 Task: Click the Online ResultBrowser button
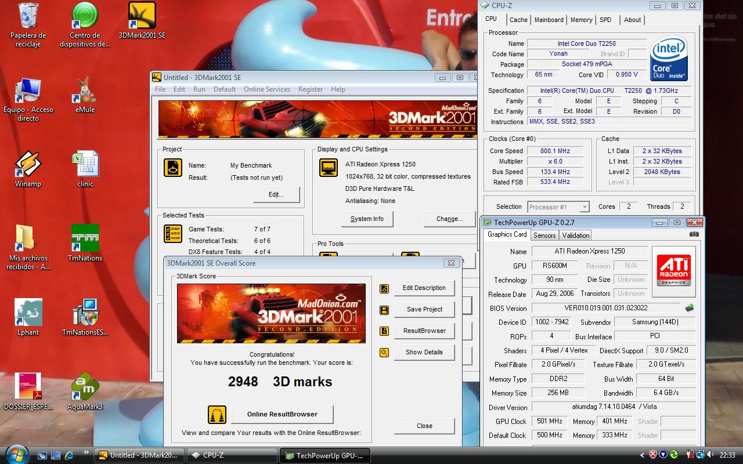282,415
